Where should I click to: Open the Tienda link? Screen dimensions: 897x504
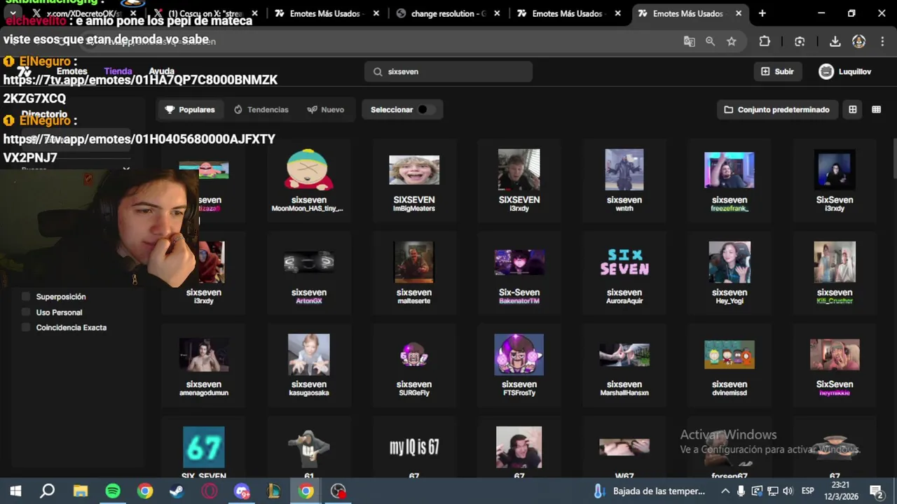[118, 71]
